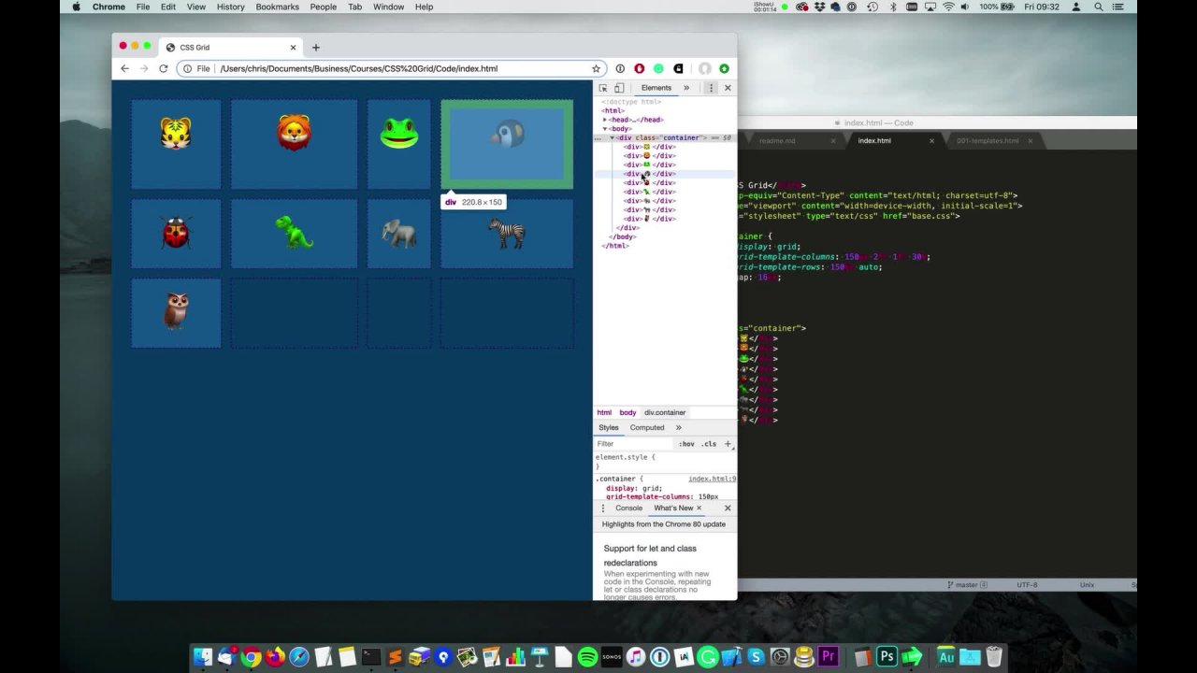Viewport: 1197px width, 673px height.
Task: Select the inspect element picker icon
Action: point(603,88)
